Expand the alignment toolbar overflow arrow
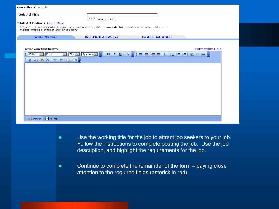This screenshot has width=279, height=209. click(x=209, y=54)
